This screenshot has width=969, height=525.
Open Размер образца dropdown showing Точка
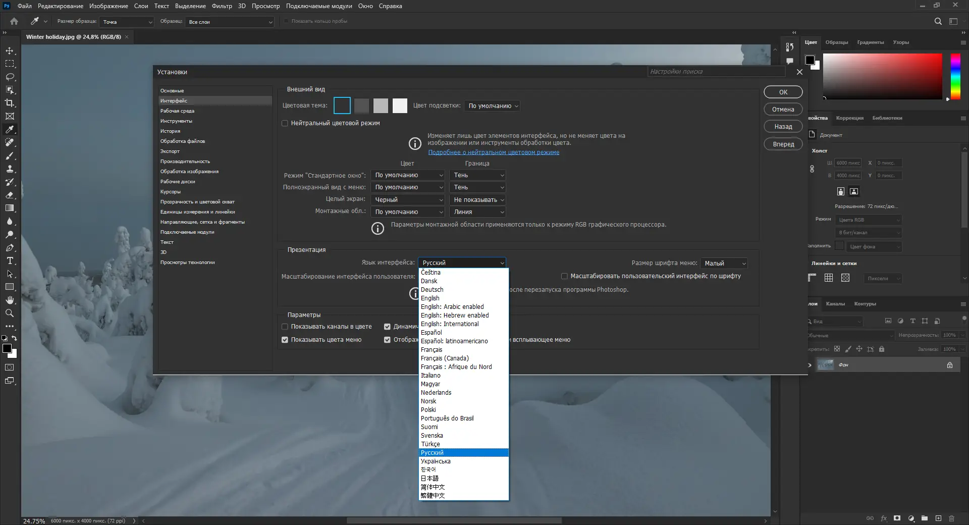126,22
